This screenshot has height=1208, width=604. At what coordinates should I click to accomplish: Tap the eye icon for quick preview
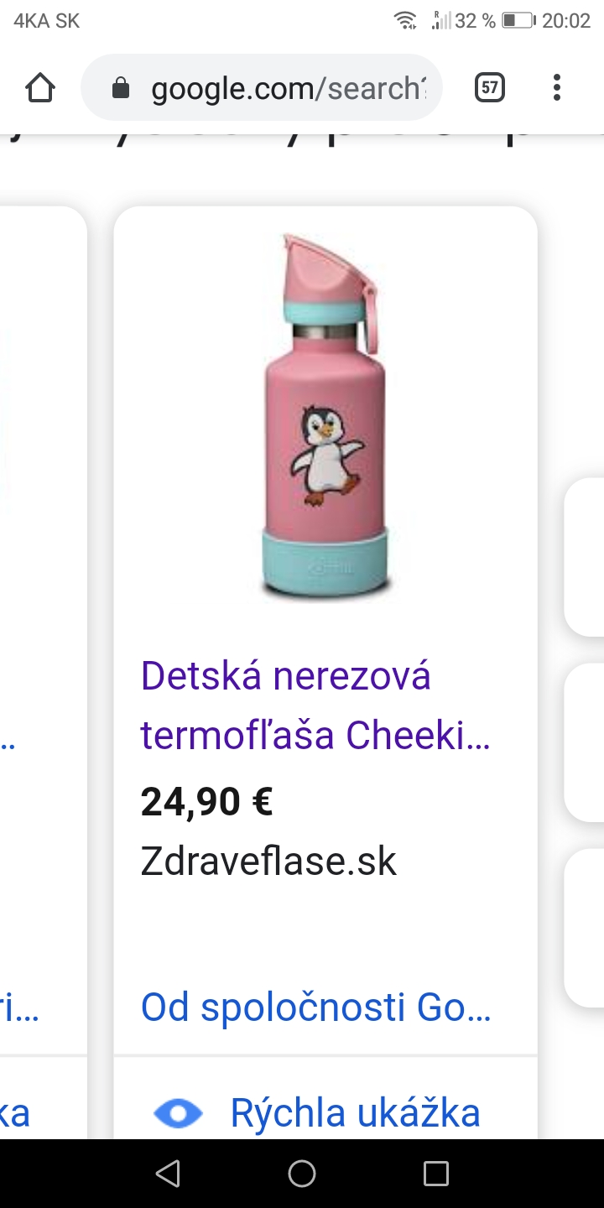(x=178, y=1114)
